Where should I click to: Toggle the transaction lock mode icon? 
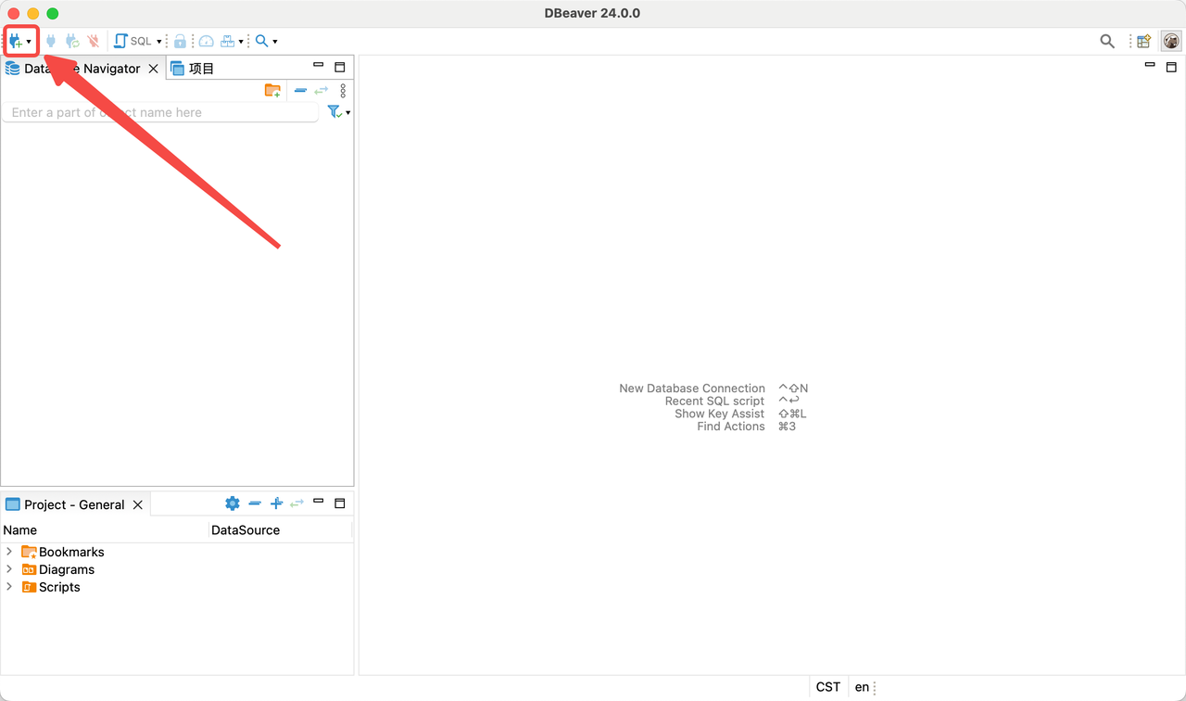pos(180,41)
